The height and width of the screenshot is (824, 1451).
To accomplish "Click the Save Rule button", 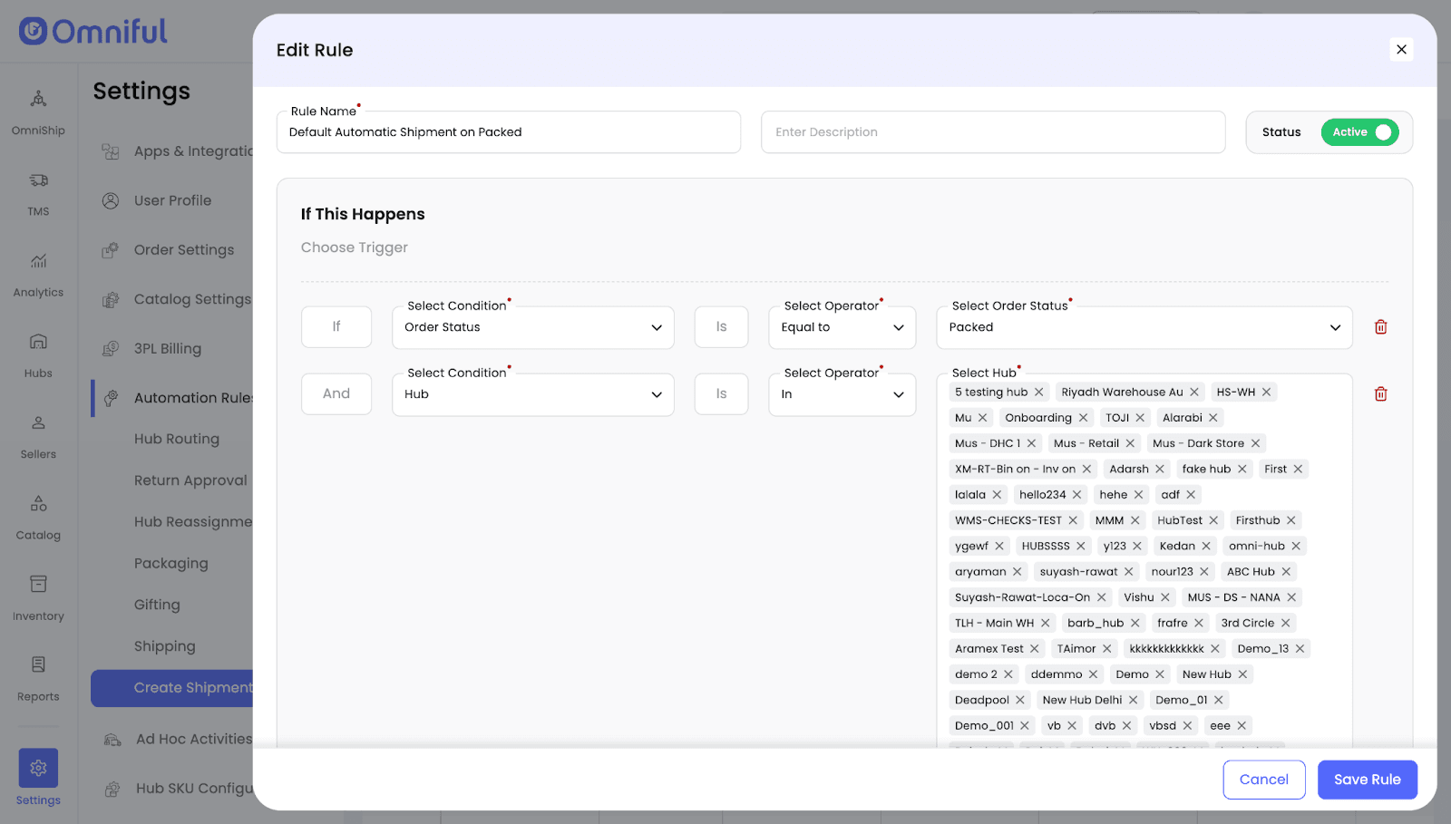I will [x=1367, y=780].
